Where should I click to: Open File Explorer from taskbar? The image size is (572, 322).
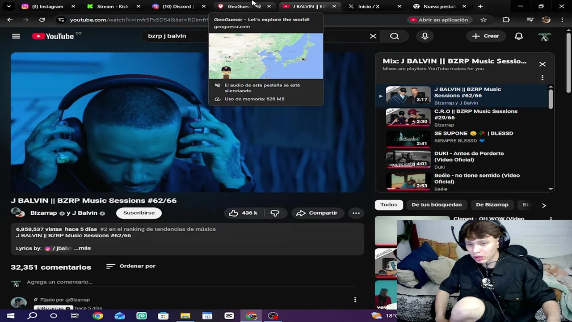[185, 316]
